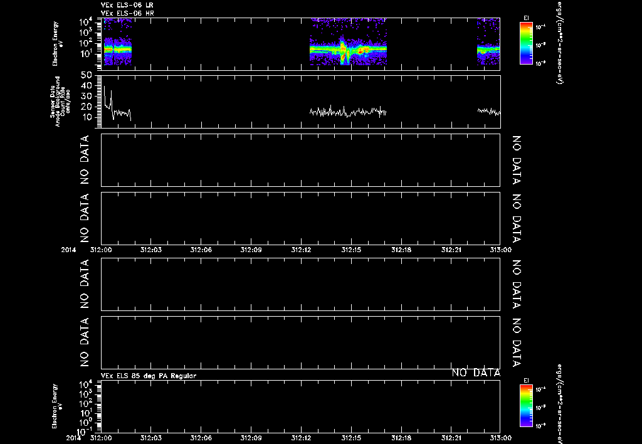Screen dimensions: 642x444
Task: Click the 10^2 tick on the top spectrogram axis
Action: [86, 43]
